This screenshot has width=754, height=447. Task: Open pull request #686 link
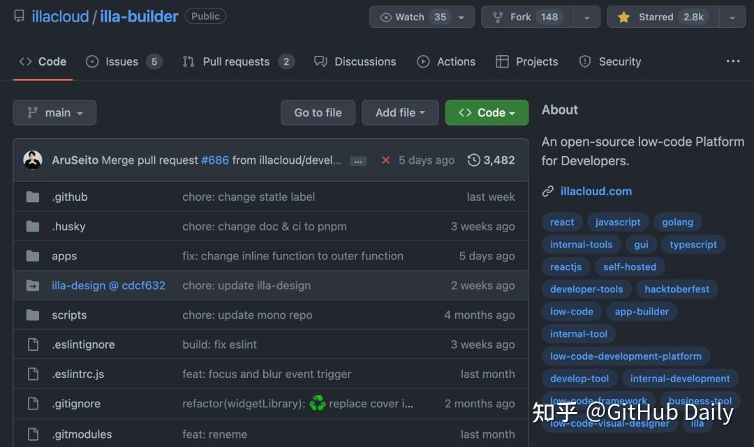(x=215, y=160)
